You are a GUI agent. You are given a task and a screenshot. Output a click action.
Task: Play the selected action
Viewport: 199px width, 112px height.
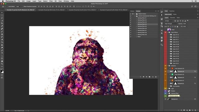(x=146, y=77)
